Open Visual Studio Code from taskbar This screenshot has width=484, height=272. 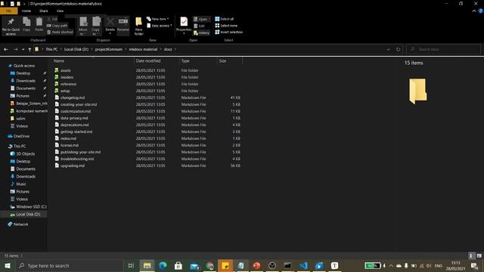coord(303,265)
